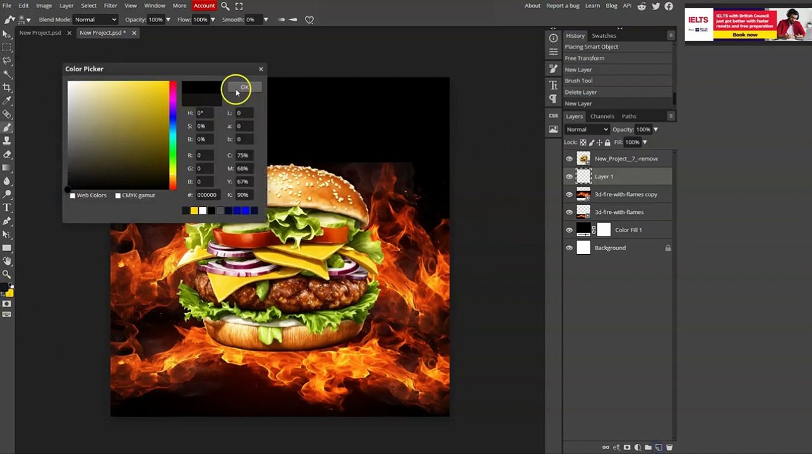This screenshot has height=454, width=812.
Task: Select the Type tool
Action: [x=7, y=207]
